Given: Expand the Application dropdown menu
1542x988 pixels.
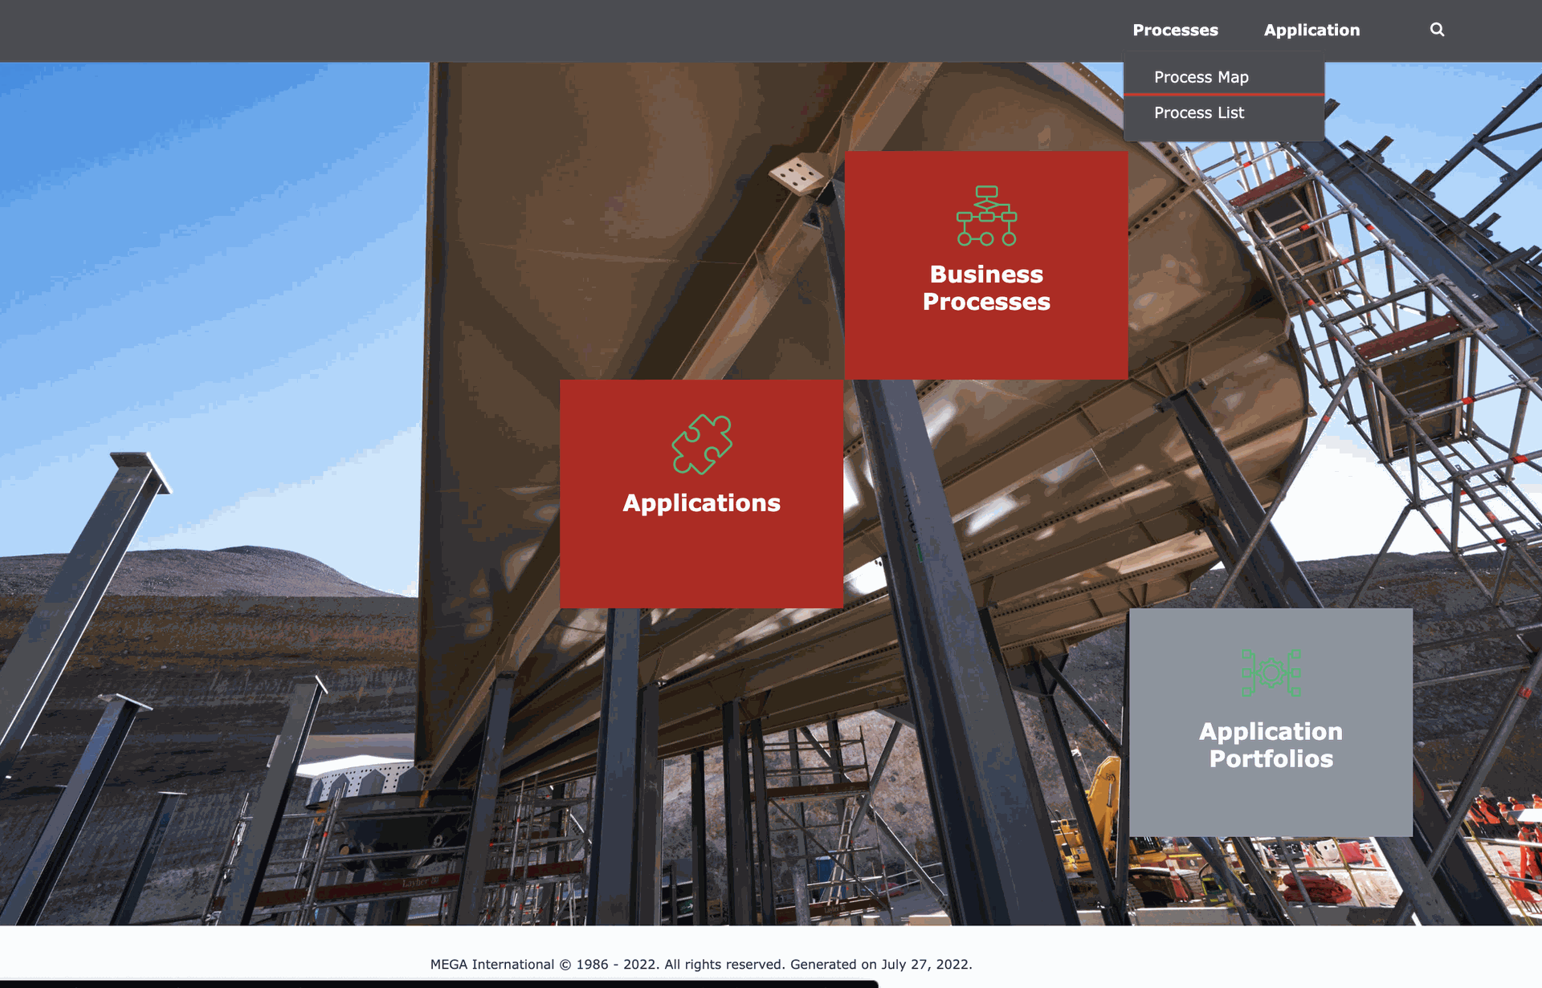Looking at the screenshot, I should 1312,30.
